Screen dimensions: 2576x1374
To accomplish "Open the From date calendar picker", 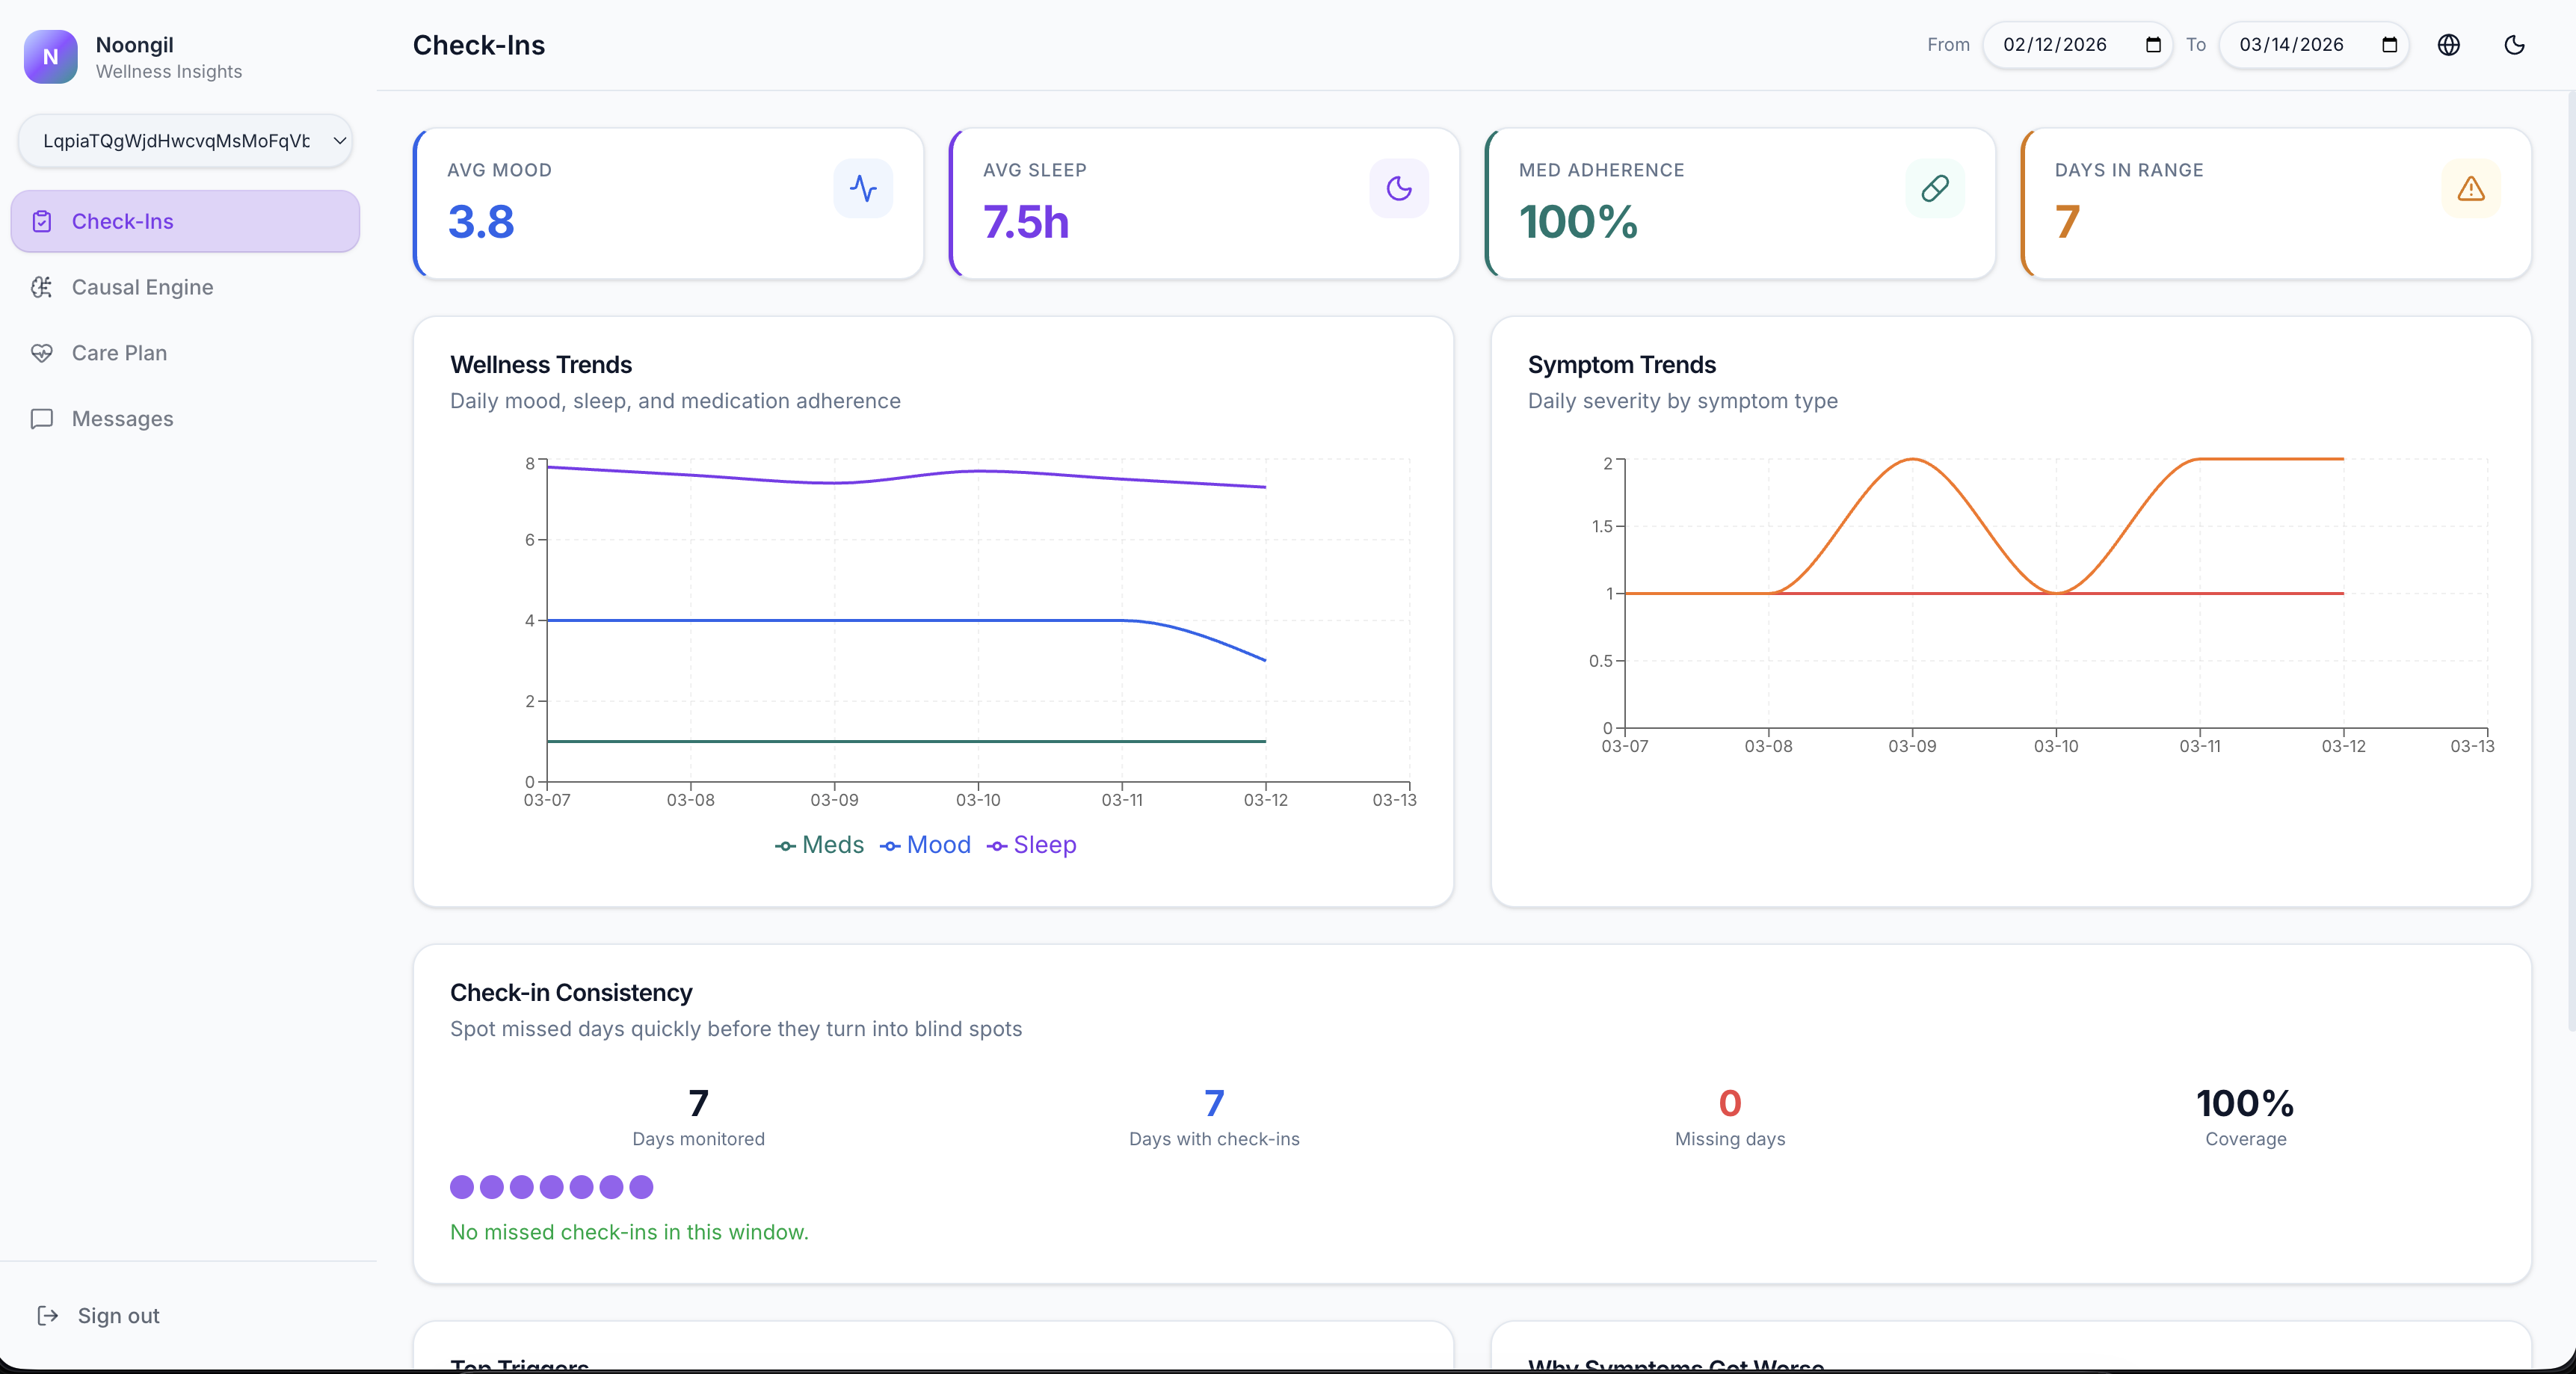I will point(2153,45).
